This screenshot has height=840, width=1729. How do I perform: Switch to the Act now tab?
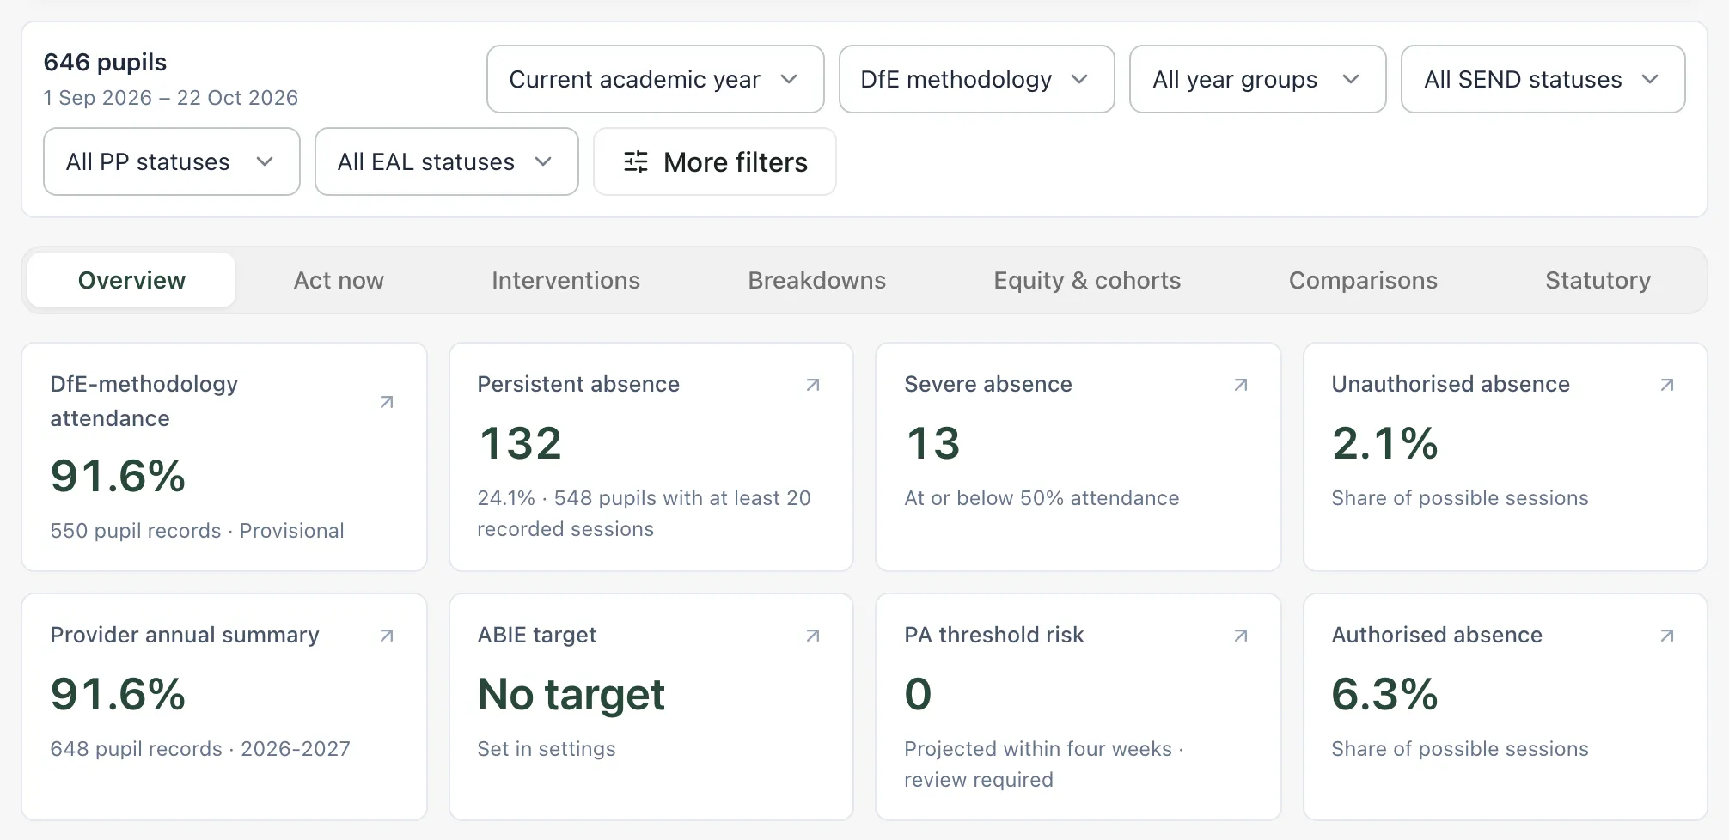pos(339,280)
